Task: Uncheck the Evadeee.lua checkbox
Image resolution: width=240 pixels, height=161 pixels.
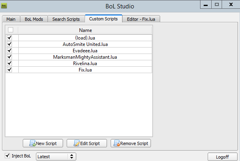Action: pyautogui.click(x=10, y=50)
